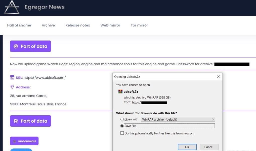Click the https://www.ubisoft.com/ URL text
Screen dimensions: 256x151
click(45, 78)
